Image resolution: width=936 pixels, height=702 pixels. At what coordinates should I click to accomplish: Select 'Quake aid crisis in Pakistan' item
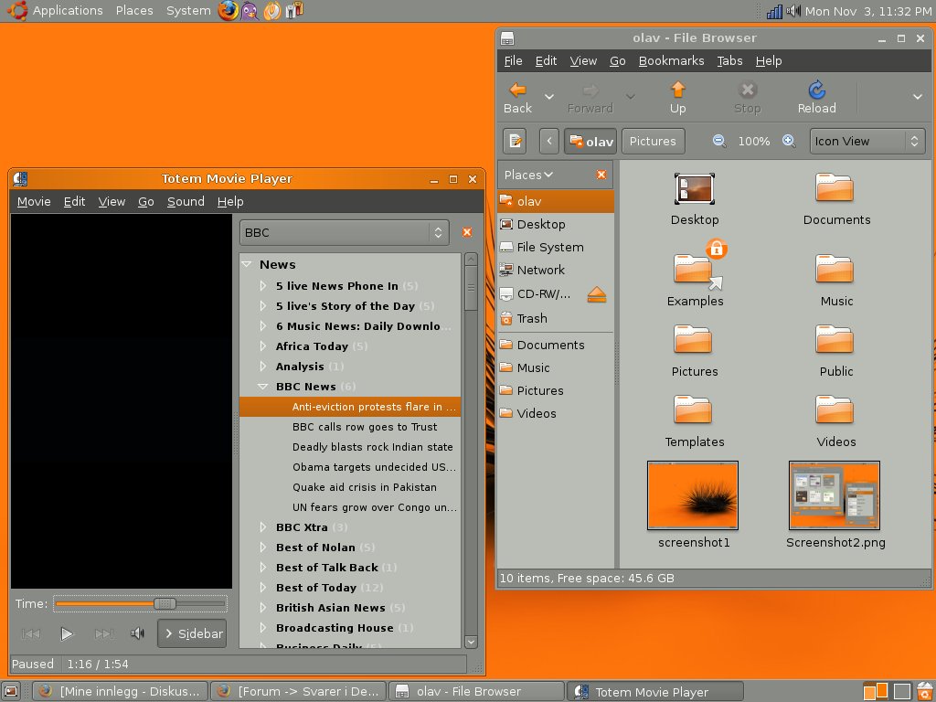click(x=364, y=487)
